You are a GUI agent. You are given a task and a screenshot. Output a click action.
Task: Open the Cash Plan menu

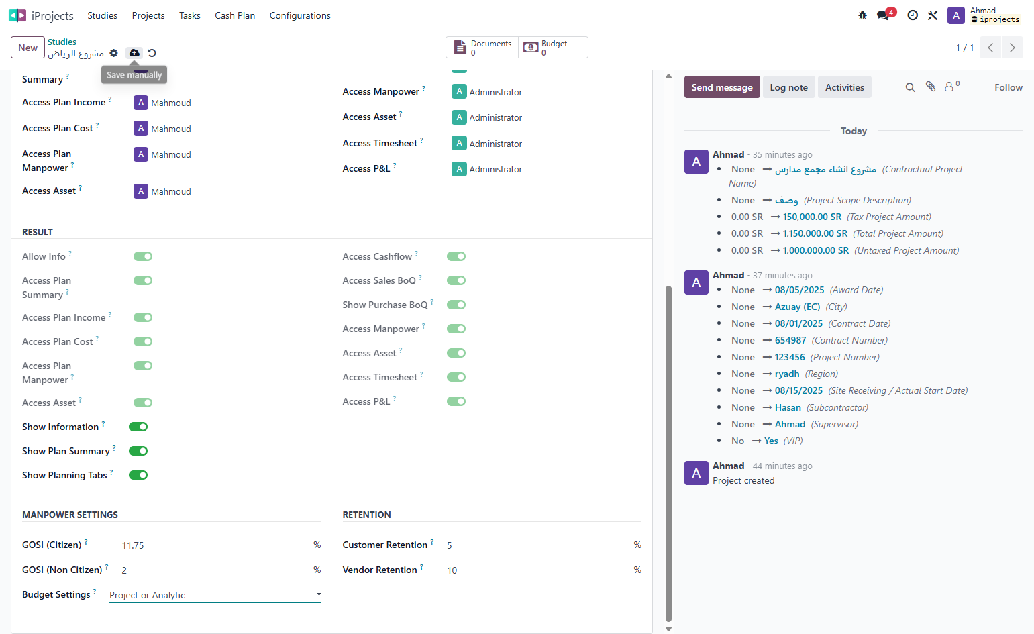click(x=235, y=15)
